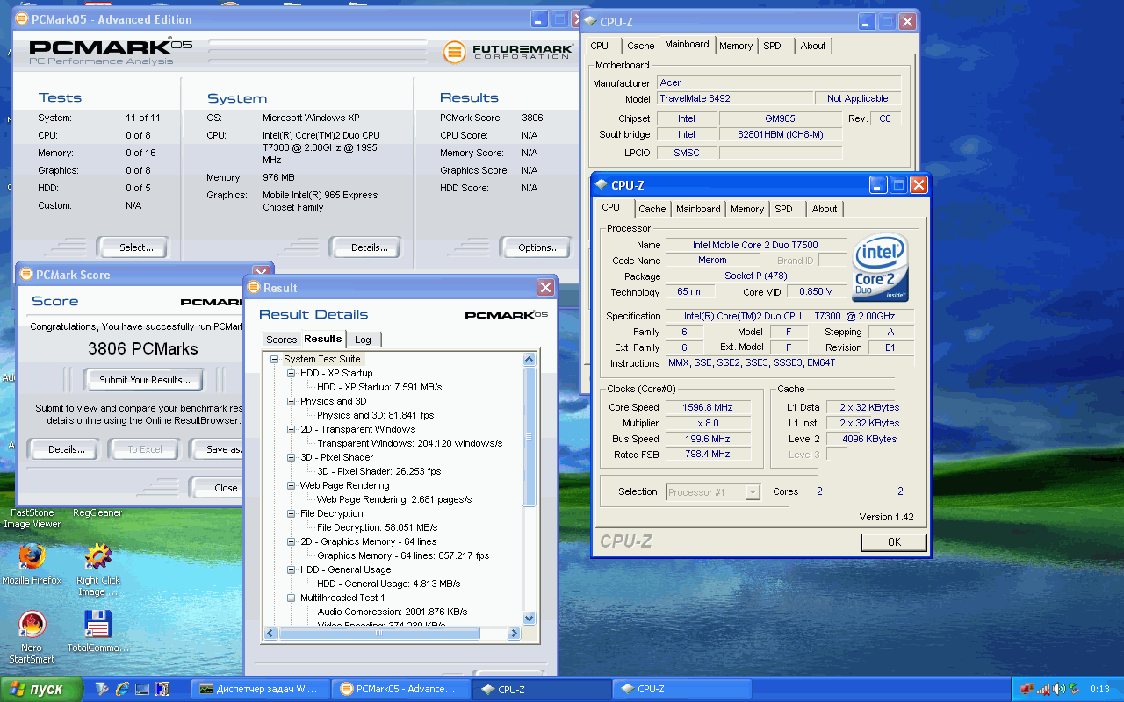Select the File Decryption: 58.051 MB/s row
1124x702 pixels.
[377, 527]
